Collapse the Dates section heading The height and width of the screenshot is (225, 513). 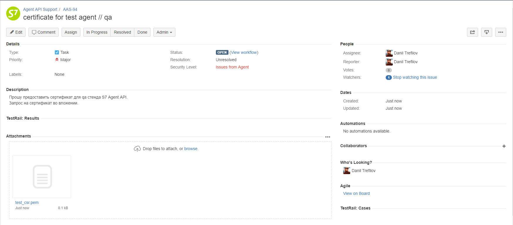click(x=346, y=92)
